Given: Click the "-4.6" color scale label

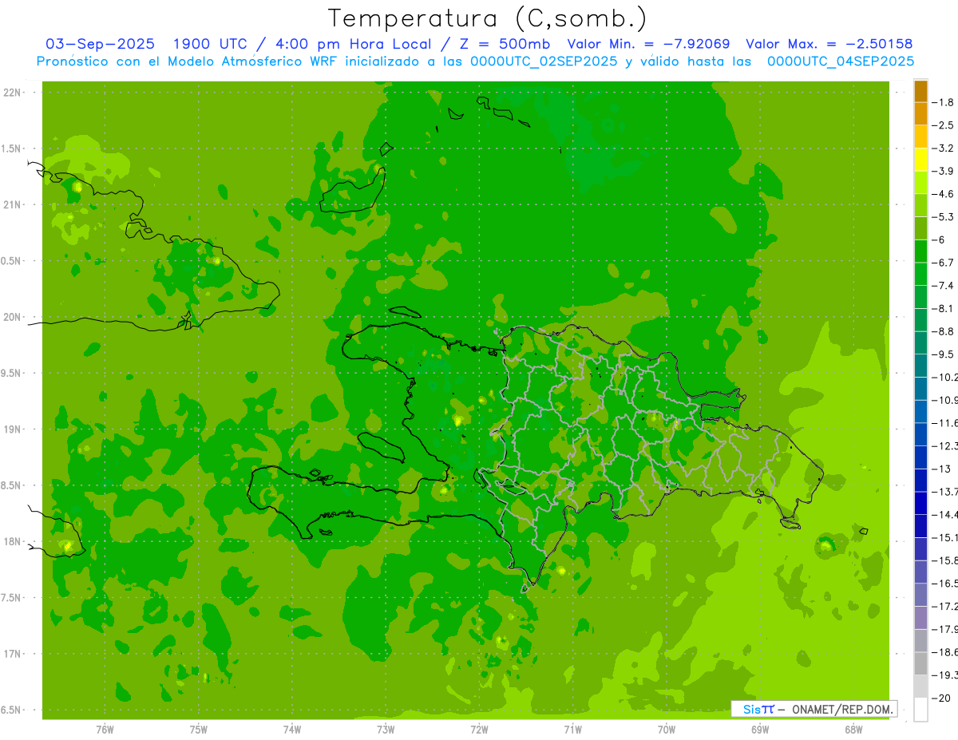Looking at the screenshot, I should pyautogui.click(x=944, y=194).
